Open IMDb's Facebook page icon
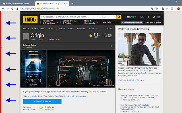 [149, 17]
